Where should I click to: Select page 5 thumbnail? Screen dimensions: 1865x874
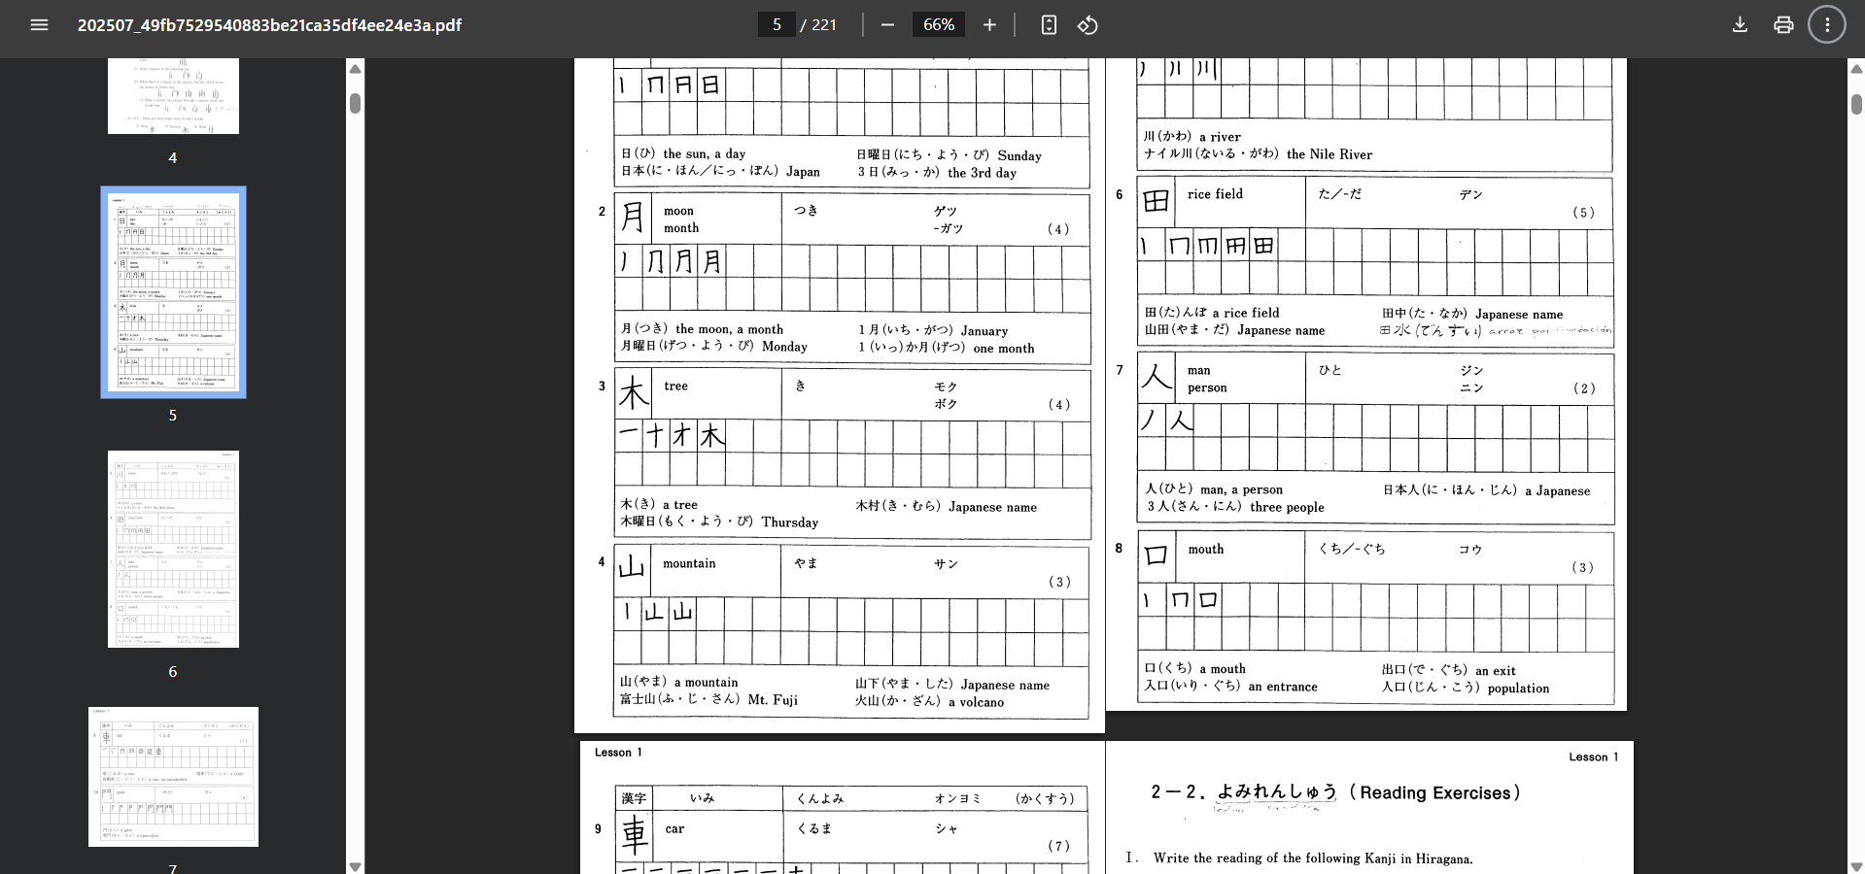click(173, 292)
